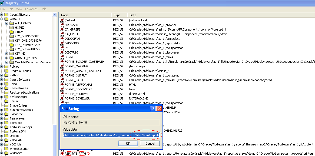Expand the Python registry key

(x=2, y=75)
